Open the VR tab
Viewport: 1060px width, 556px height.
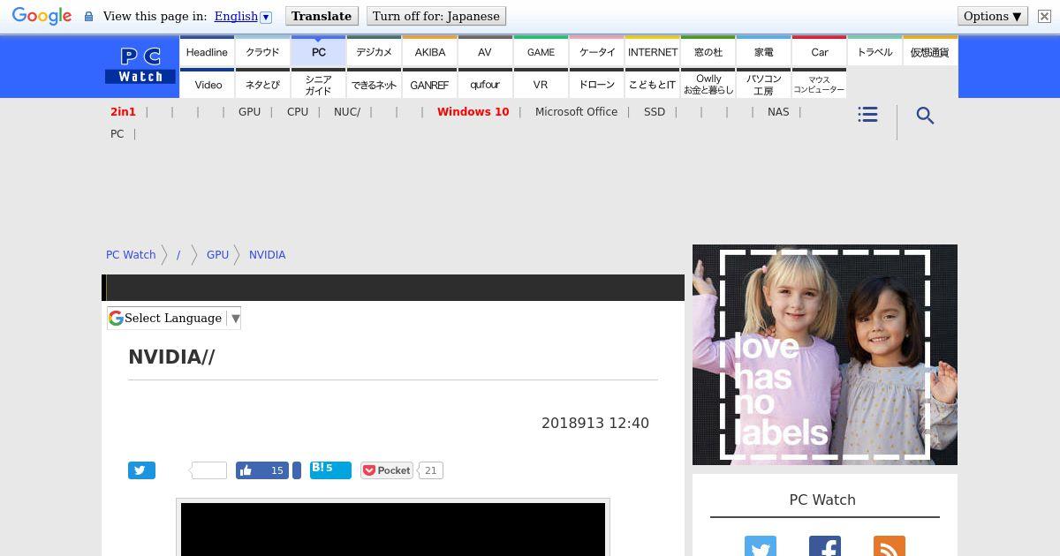[541, 85]
